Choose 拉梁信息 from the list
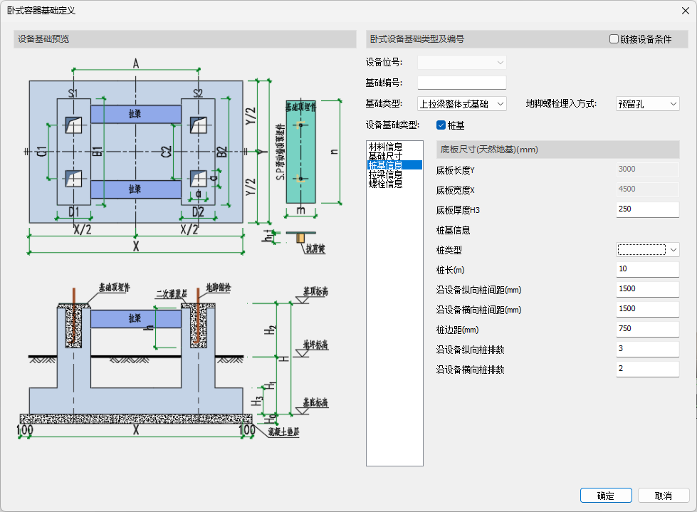The height and width of the screenshot is (512, 697). pos(385,174)
